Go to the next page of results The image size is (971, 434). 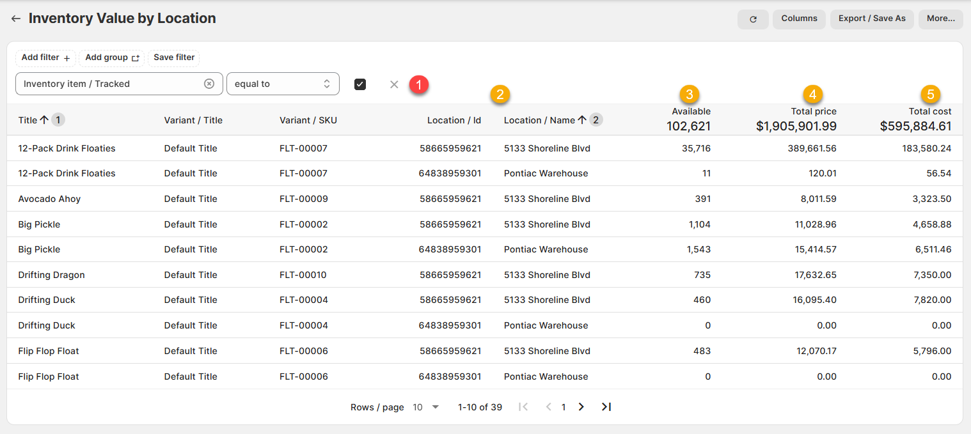point(581,407)
